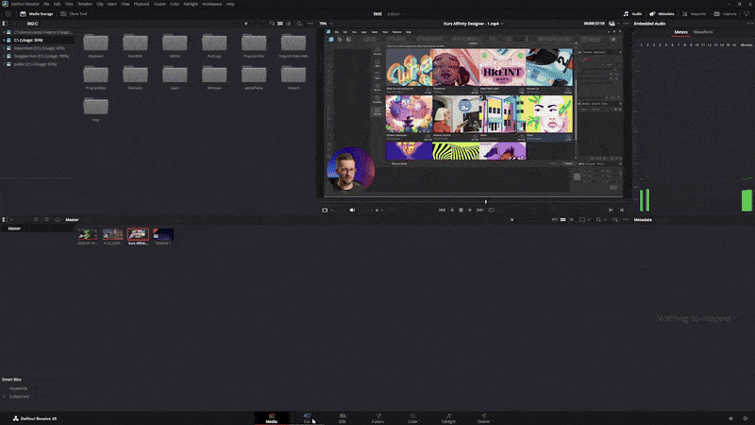Switch to the Color page
Viewport: 755px width, 425px height.
413,418
